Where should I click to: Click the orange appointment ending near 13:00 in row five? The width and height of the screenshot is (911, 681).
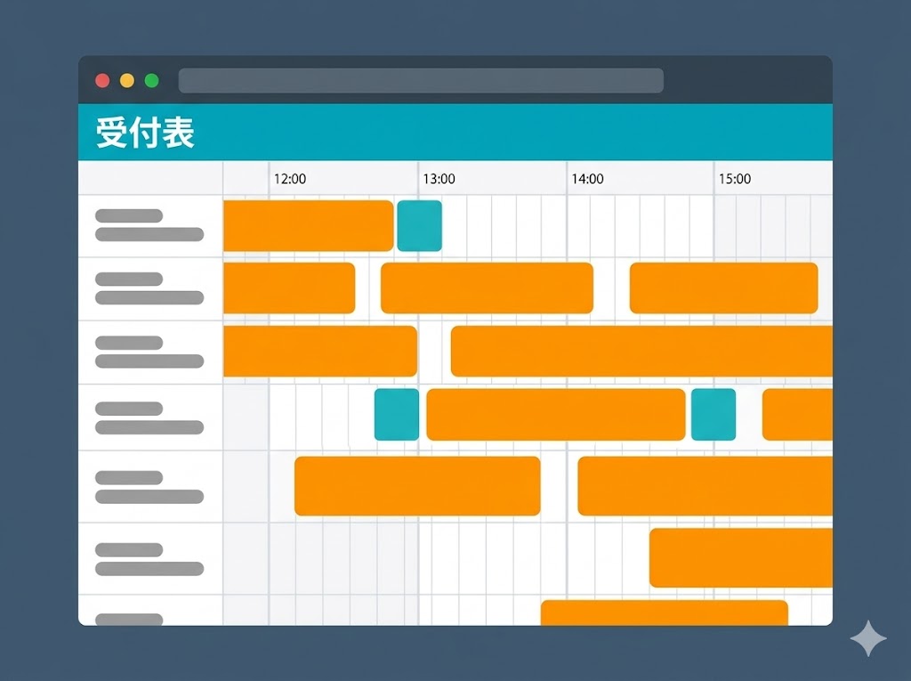pos(416,485)
